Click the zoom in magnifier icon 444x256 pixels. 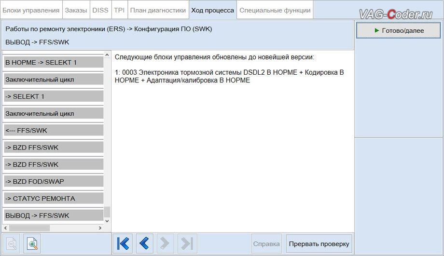click(x=33, y=244)
